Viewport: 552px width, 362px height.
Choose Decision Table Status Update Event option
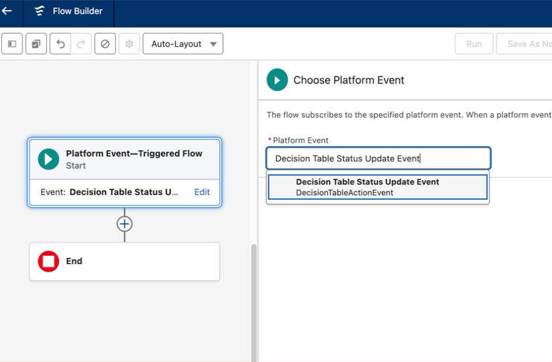378,187
